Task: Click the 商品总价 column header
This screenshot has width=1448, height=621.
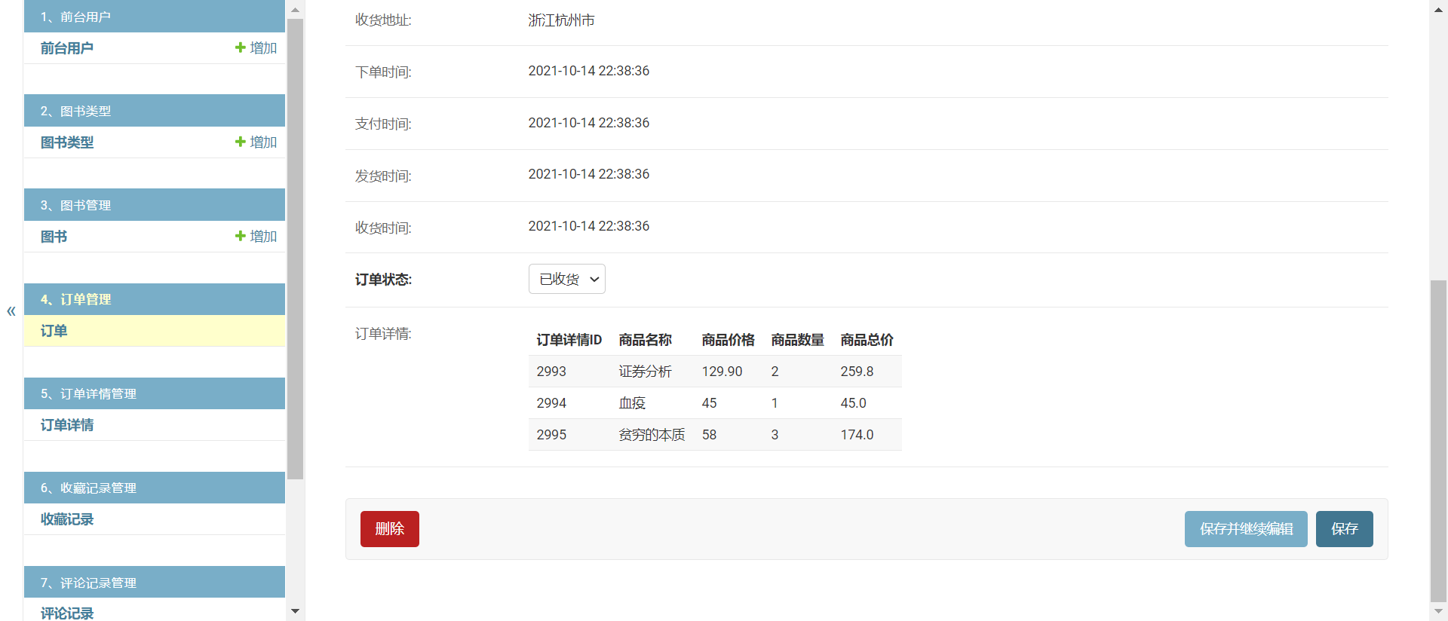Action: point(867,340)
